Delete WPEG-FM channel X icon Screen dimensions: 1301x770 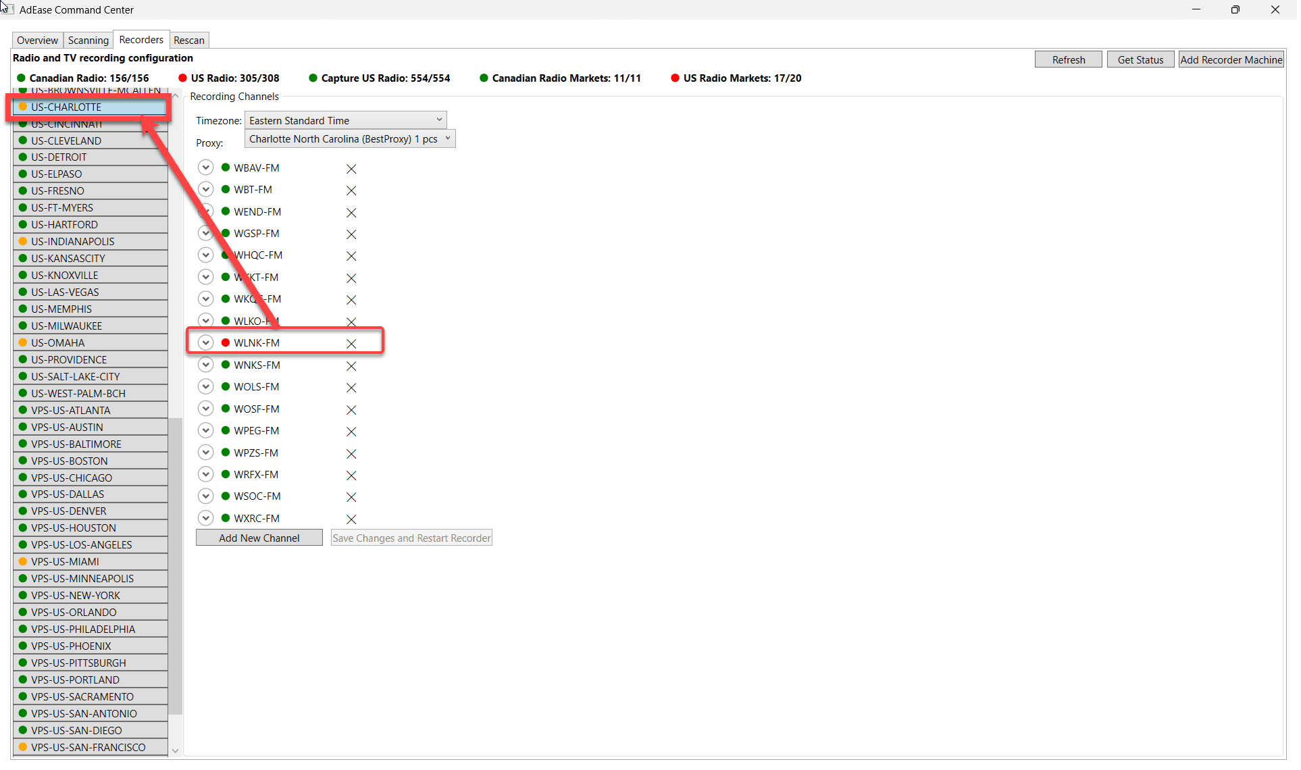[x=351, y=432]
